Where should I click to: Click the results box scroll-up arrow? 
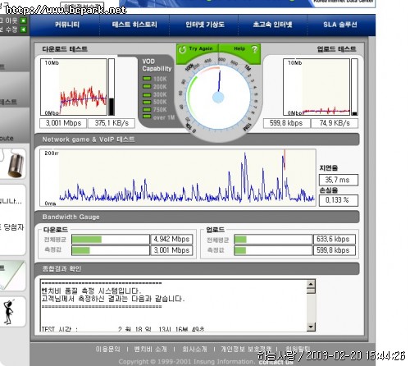click(311, 284)
